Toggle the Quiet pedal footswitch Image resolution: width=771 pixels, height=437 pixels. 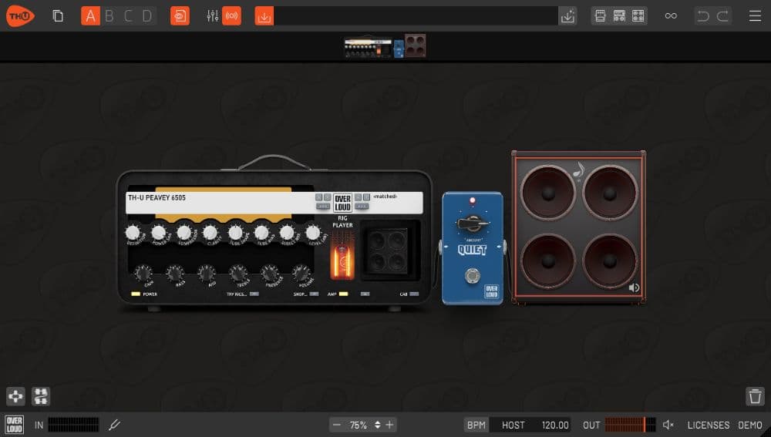coord(473,276)
